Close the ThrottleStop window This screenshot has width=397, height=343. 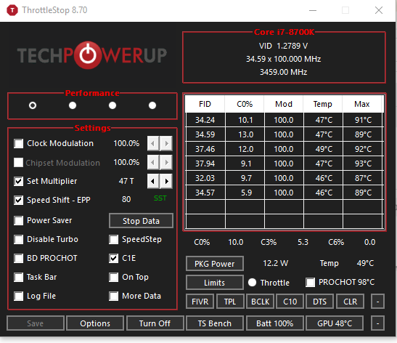[379, 10]
